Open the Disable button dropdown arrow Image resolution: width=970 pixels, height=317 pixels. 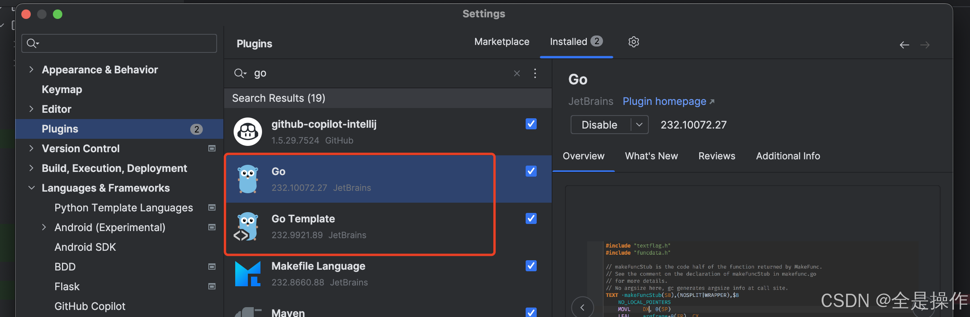pos(639,125)
